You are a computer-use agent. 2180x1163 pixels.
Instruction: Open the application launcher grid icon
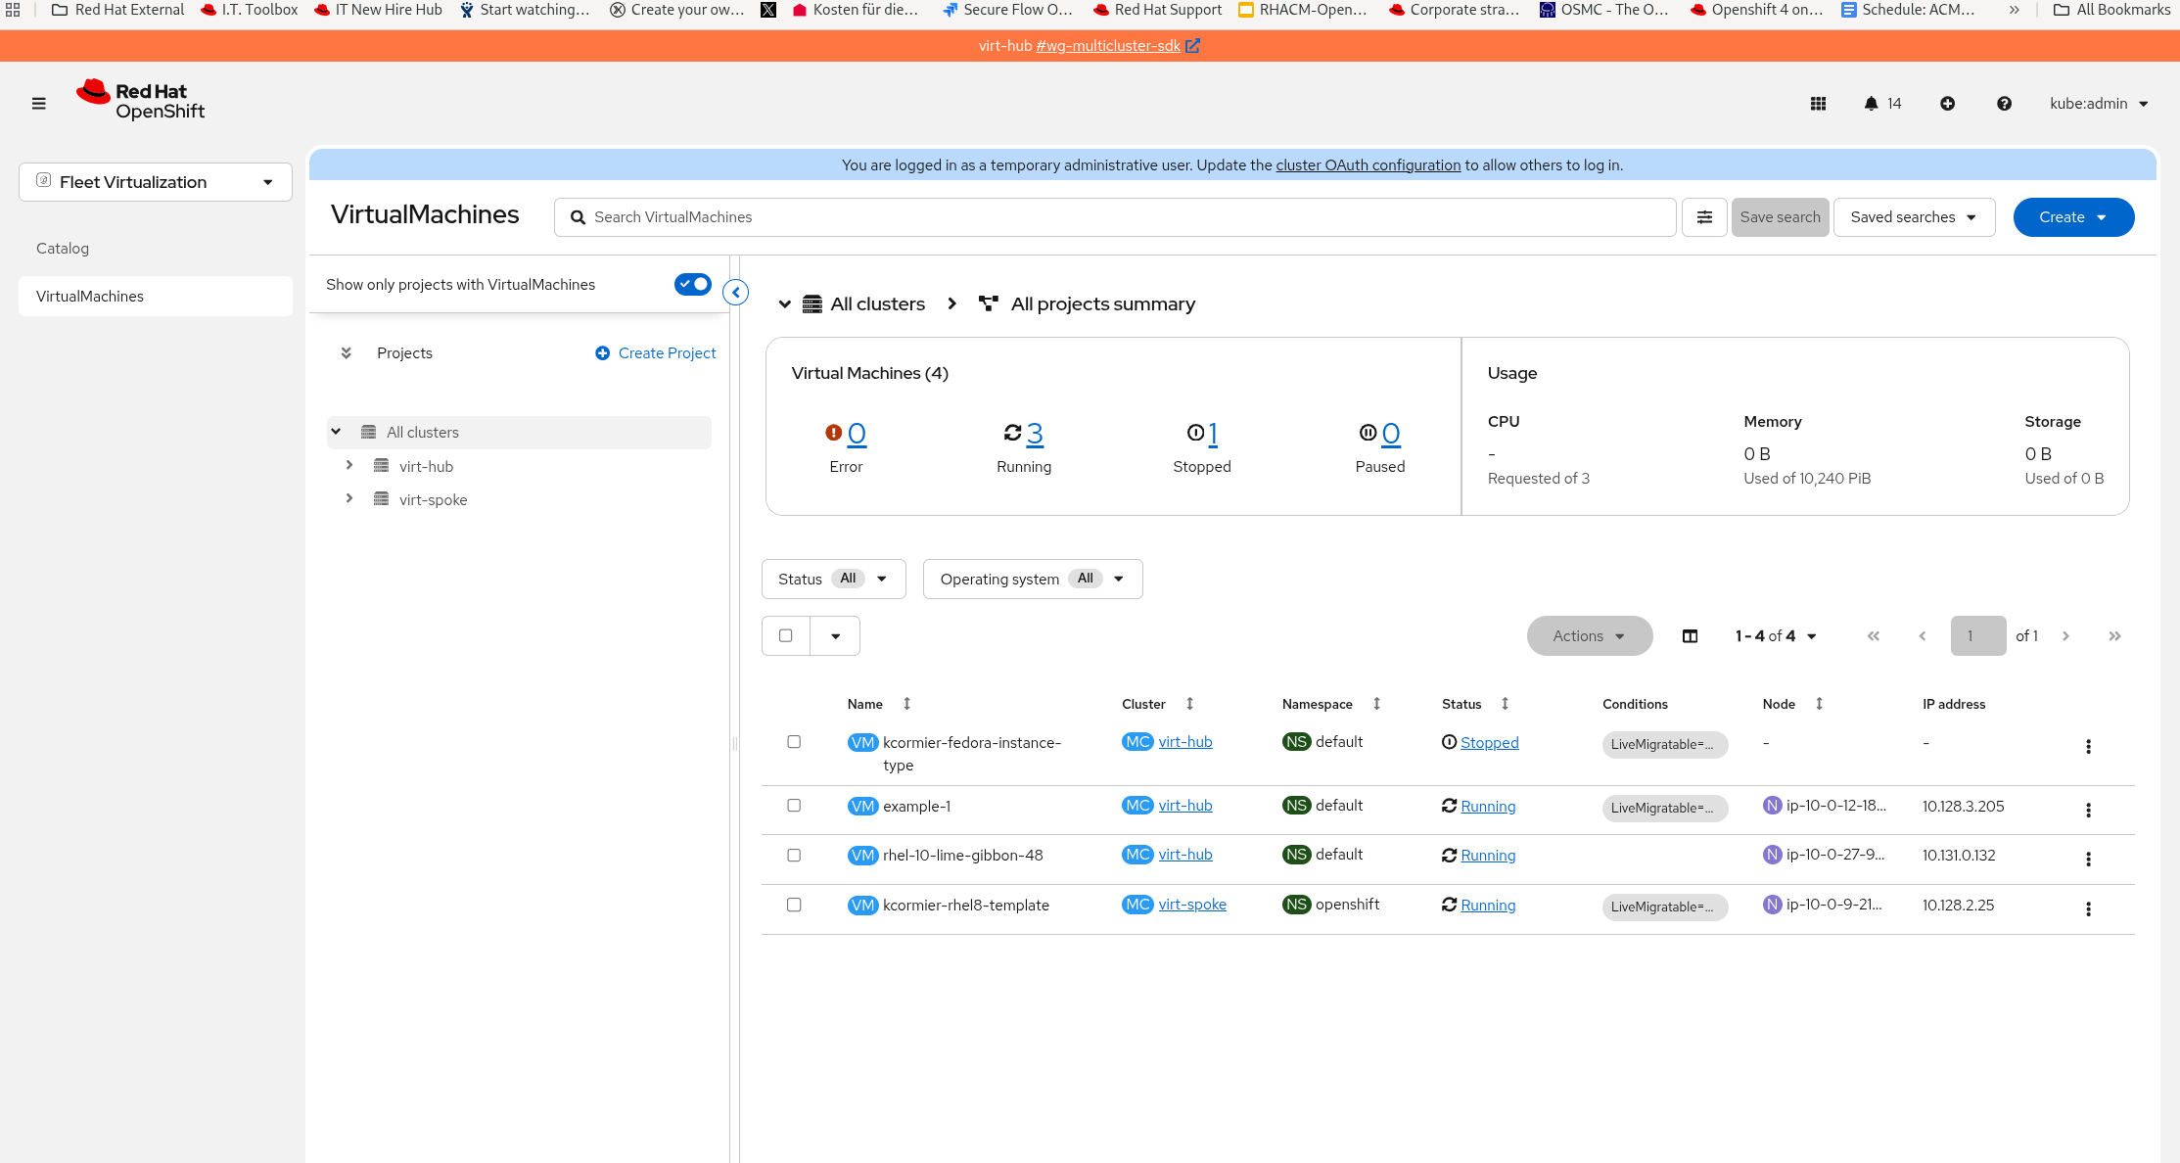[x=1818, y=104]
